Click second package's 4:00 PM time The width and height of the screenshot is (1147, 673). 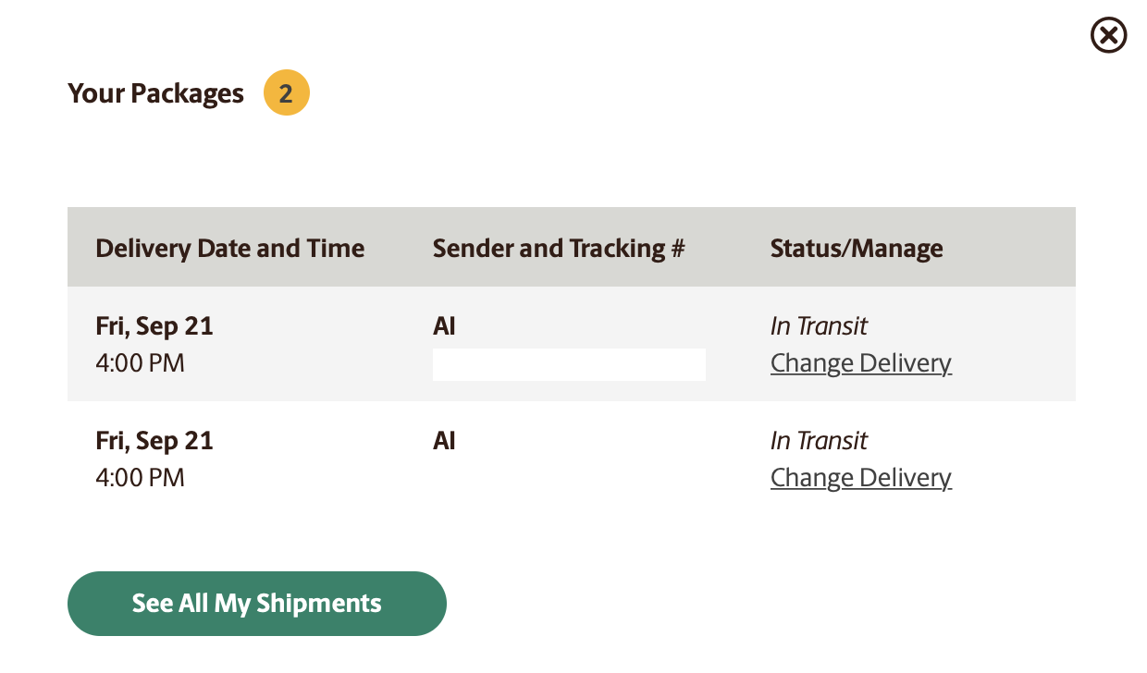[x=140, y=478]
